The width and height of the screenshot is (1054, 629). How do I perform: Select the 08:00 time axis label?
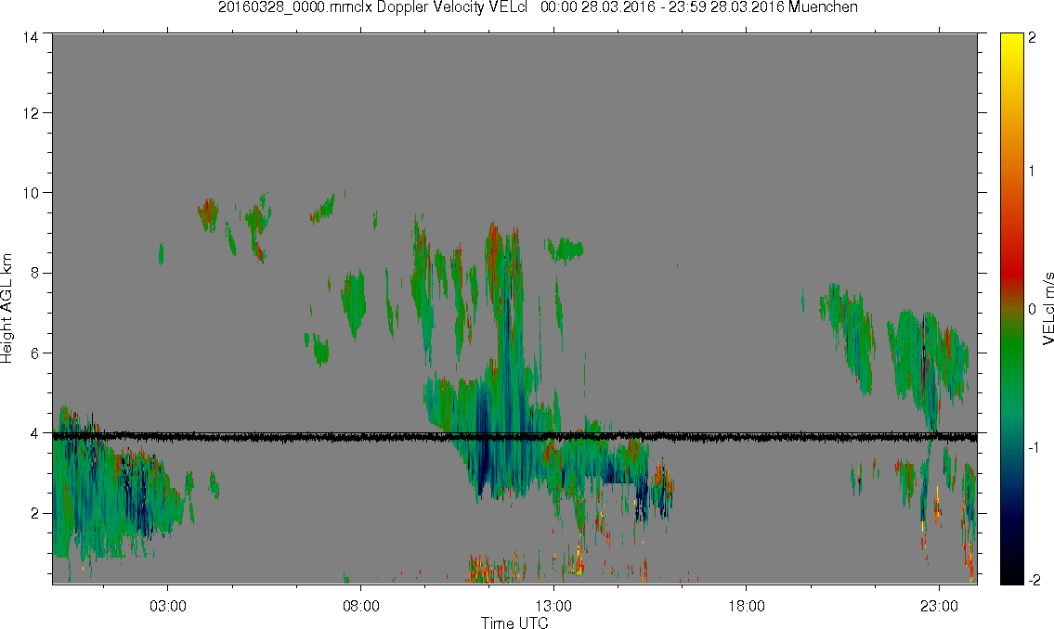[x=361, y=606]
